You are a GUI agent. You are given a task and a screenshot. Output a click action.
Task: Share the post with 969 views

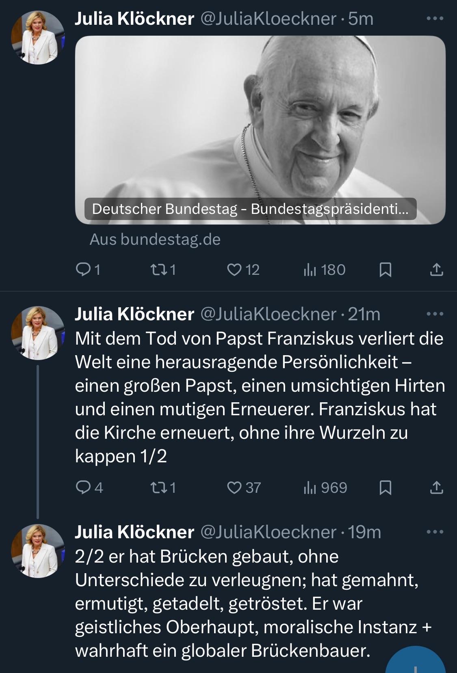pyautogui.click(x=436, y=487)
